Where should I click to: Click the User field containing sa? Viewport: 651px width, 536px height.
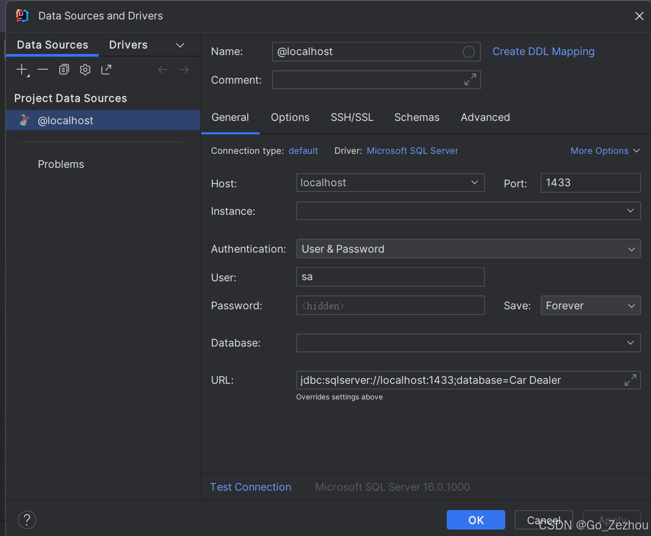tap(390, 277)
